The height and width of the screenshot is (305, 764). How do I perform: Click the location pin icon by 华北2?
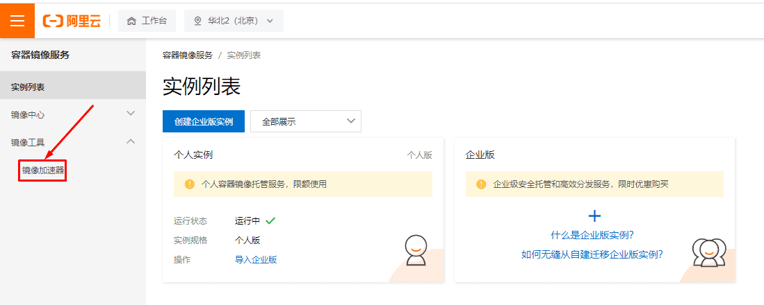[x=197, y=21]
